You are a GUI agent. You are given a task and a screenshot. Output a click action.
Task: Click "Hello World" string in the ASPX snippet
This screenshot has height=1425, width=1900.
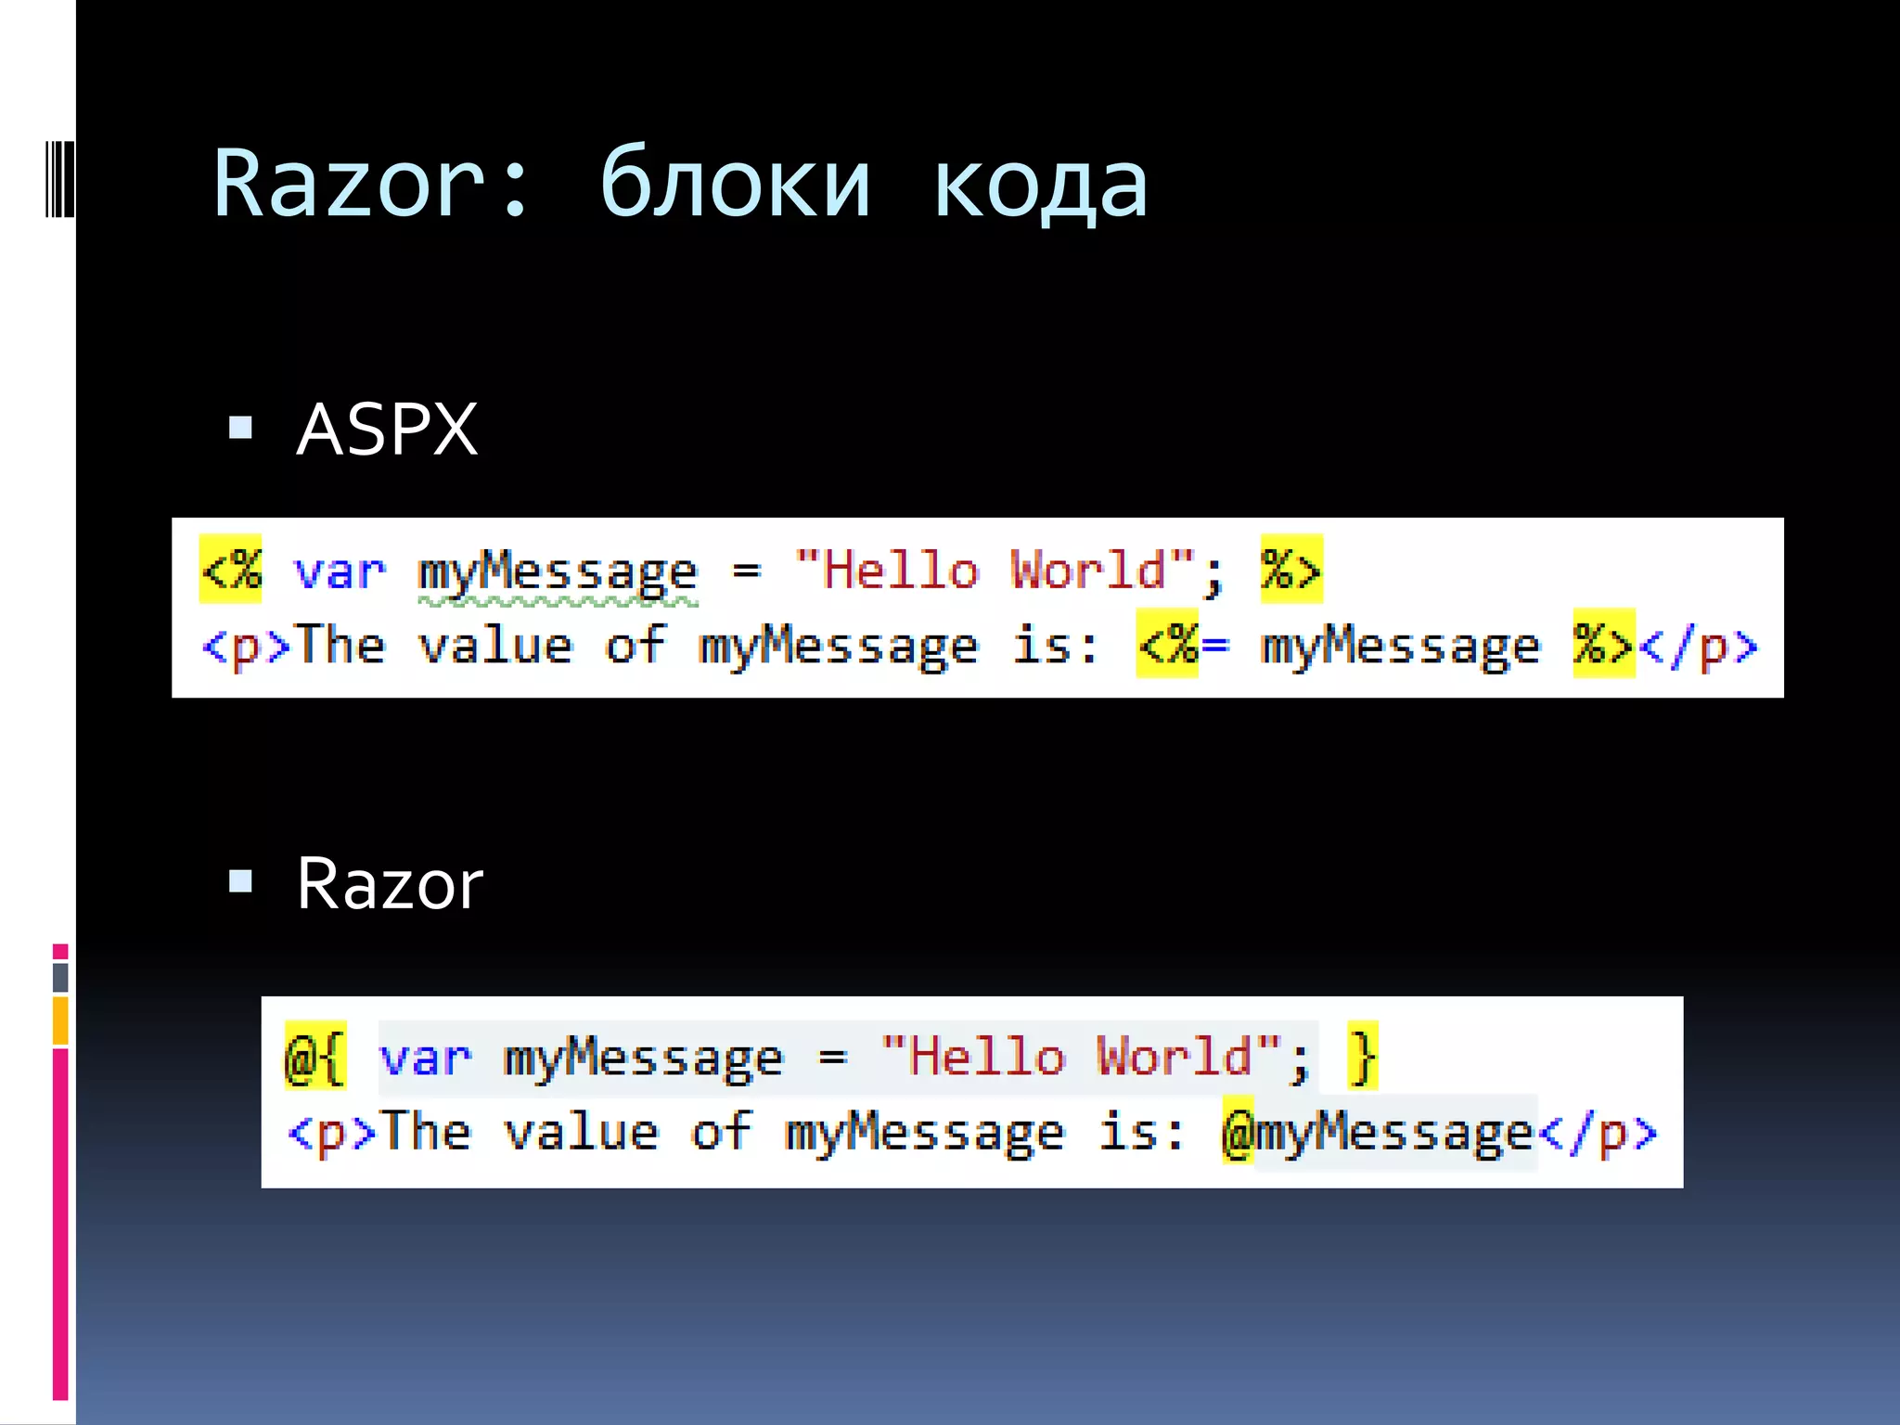tap(995, 570)
